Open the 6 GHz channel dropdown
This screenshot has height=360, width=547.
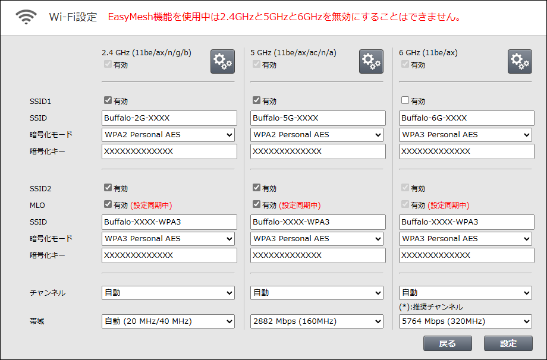point(466,293)
